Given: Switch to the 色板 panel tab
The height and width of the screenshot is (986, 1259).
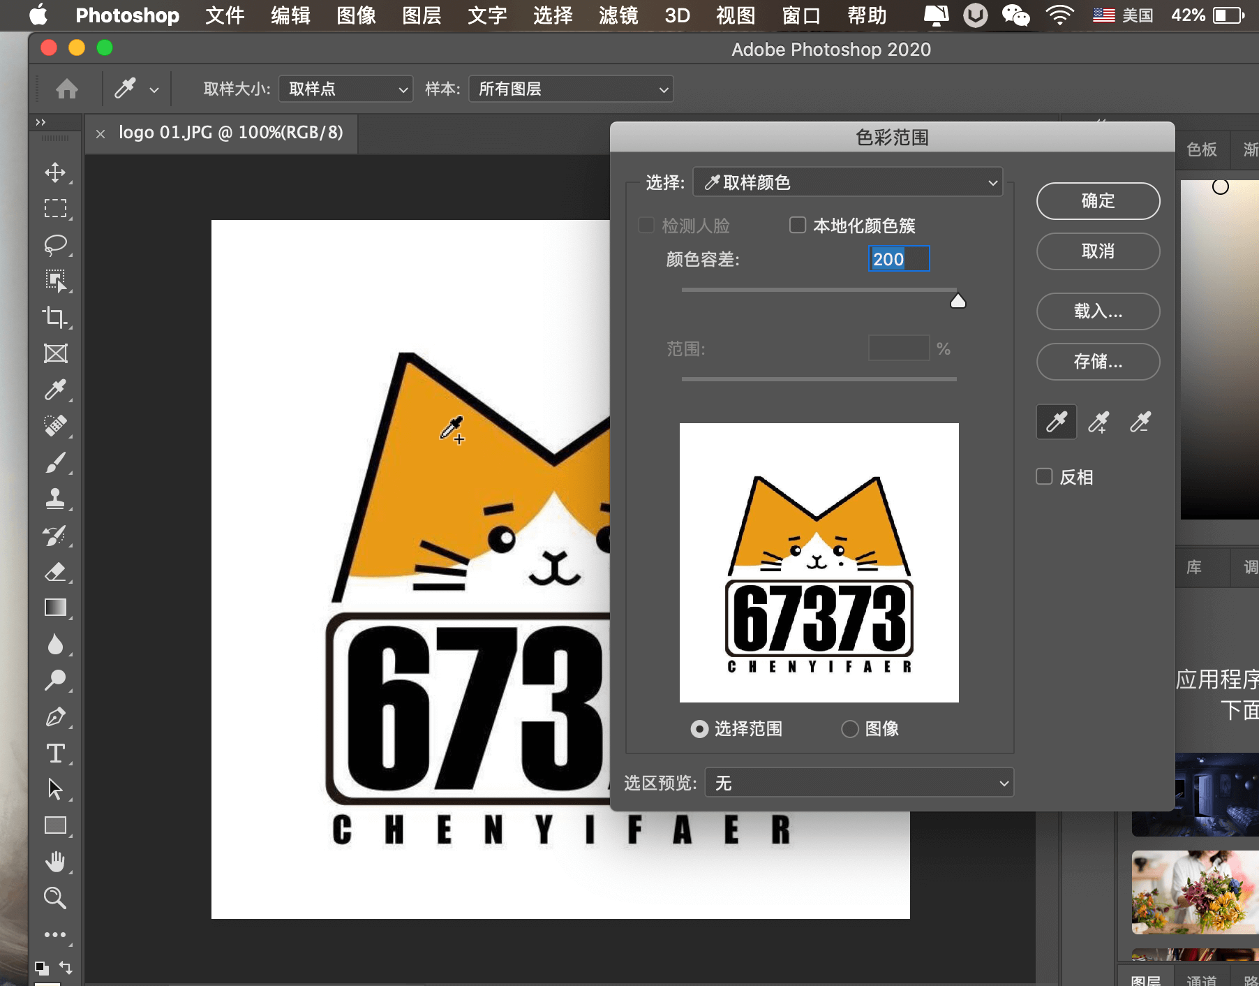Looking at the screenshot, I should 1201,149.
